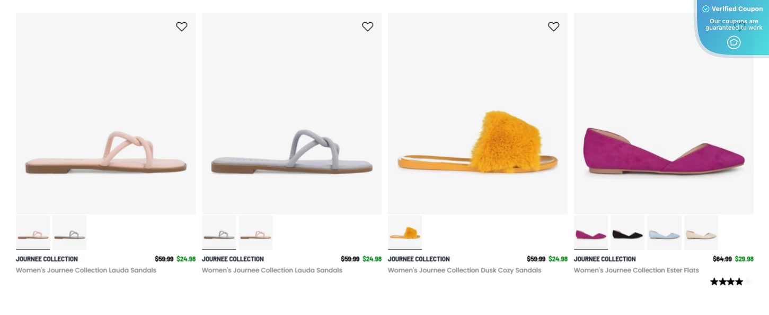Viewport: 769px width, 315px height.
Task: Select grey variant thumbnail under first Lauda Sandals
Action: point(69,233)
